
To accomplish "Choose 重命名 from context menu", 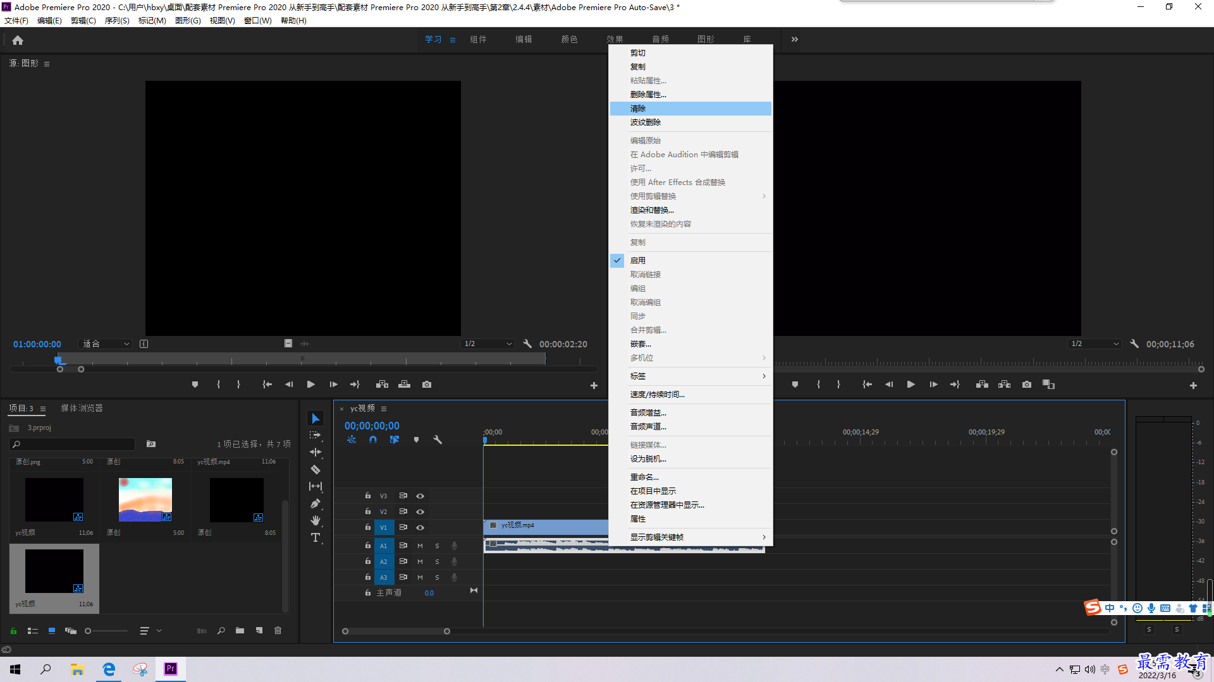I will [690, 477].
